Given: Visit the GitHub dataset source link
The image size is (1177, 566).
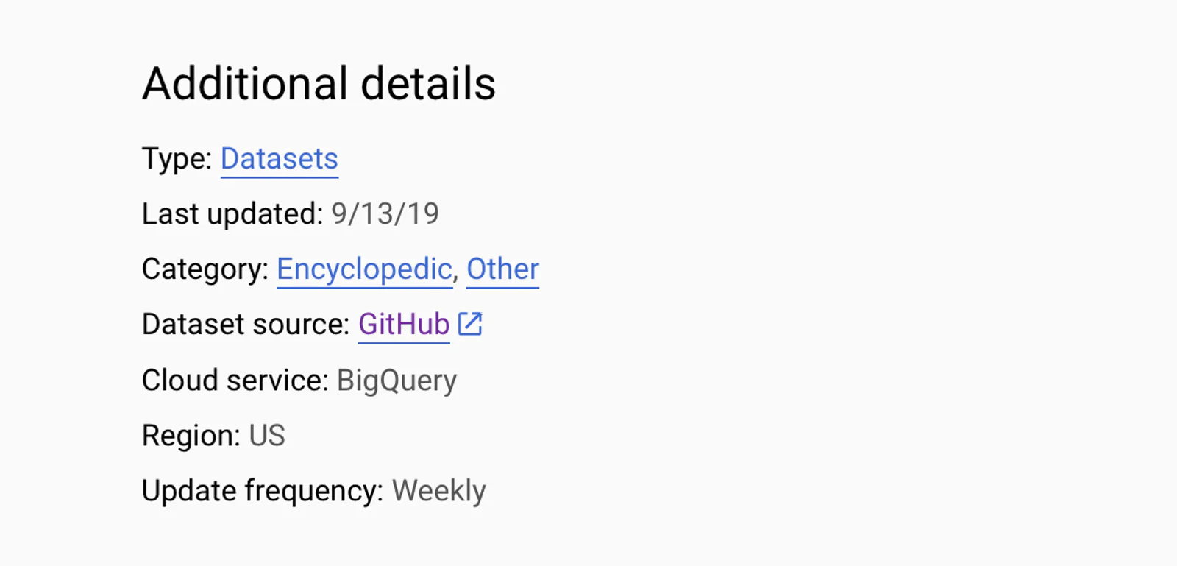Looking at the screenshot, I should pyautogui.click(x=404, y=325).
